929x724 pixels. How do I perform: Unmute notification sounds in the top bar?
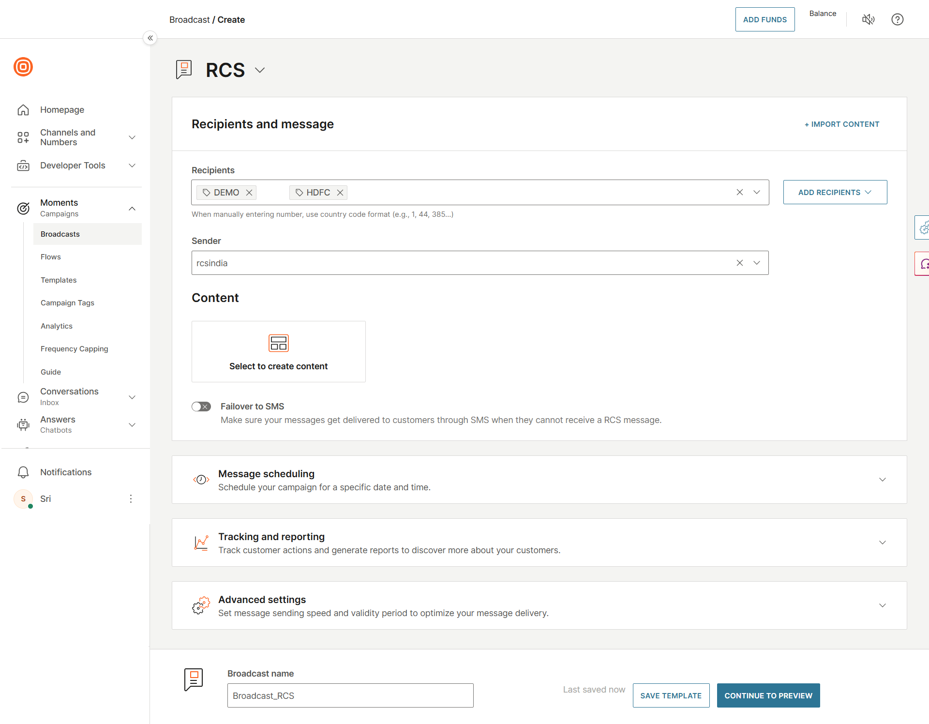point(869,19)
